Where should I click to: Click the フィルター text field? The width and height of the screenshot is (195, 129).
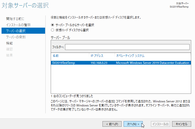point(127,47)
